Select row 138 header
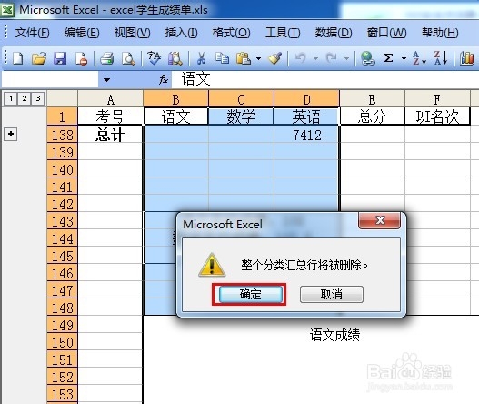Image resolution: width=479 pixels, height=404 pixels. (x=63, y=135)
